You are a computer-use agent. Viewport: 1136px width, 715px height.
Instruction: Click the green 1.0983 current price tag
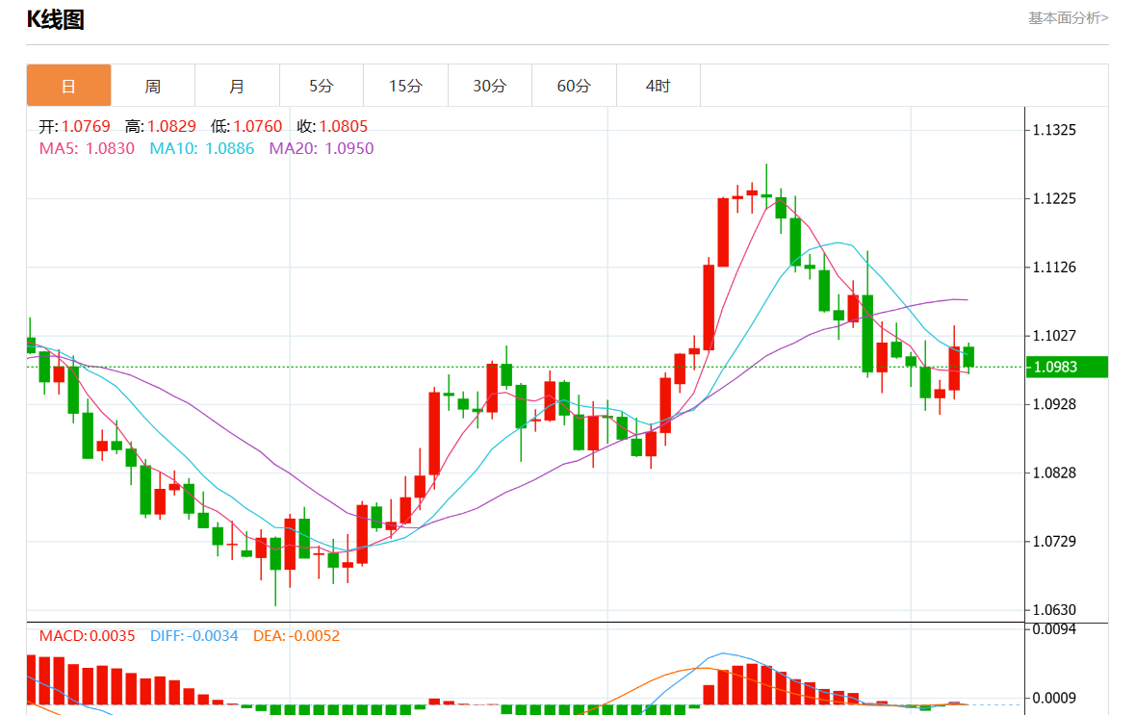coord(1067,367)
